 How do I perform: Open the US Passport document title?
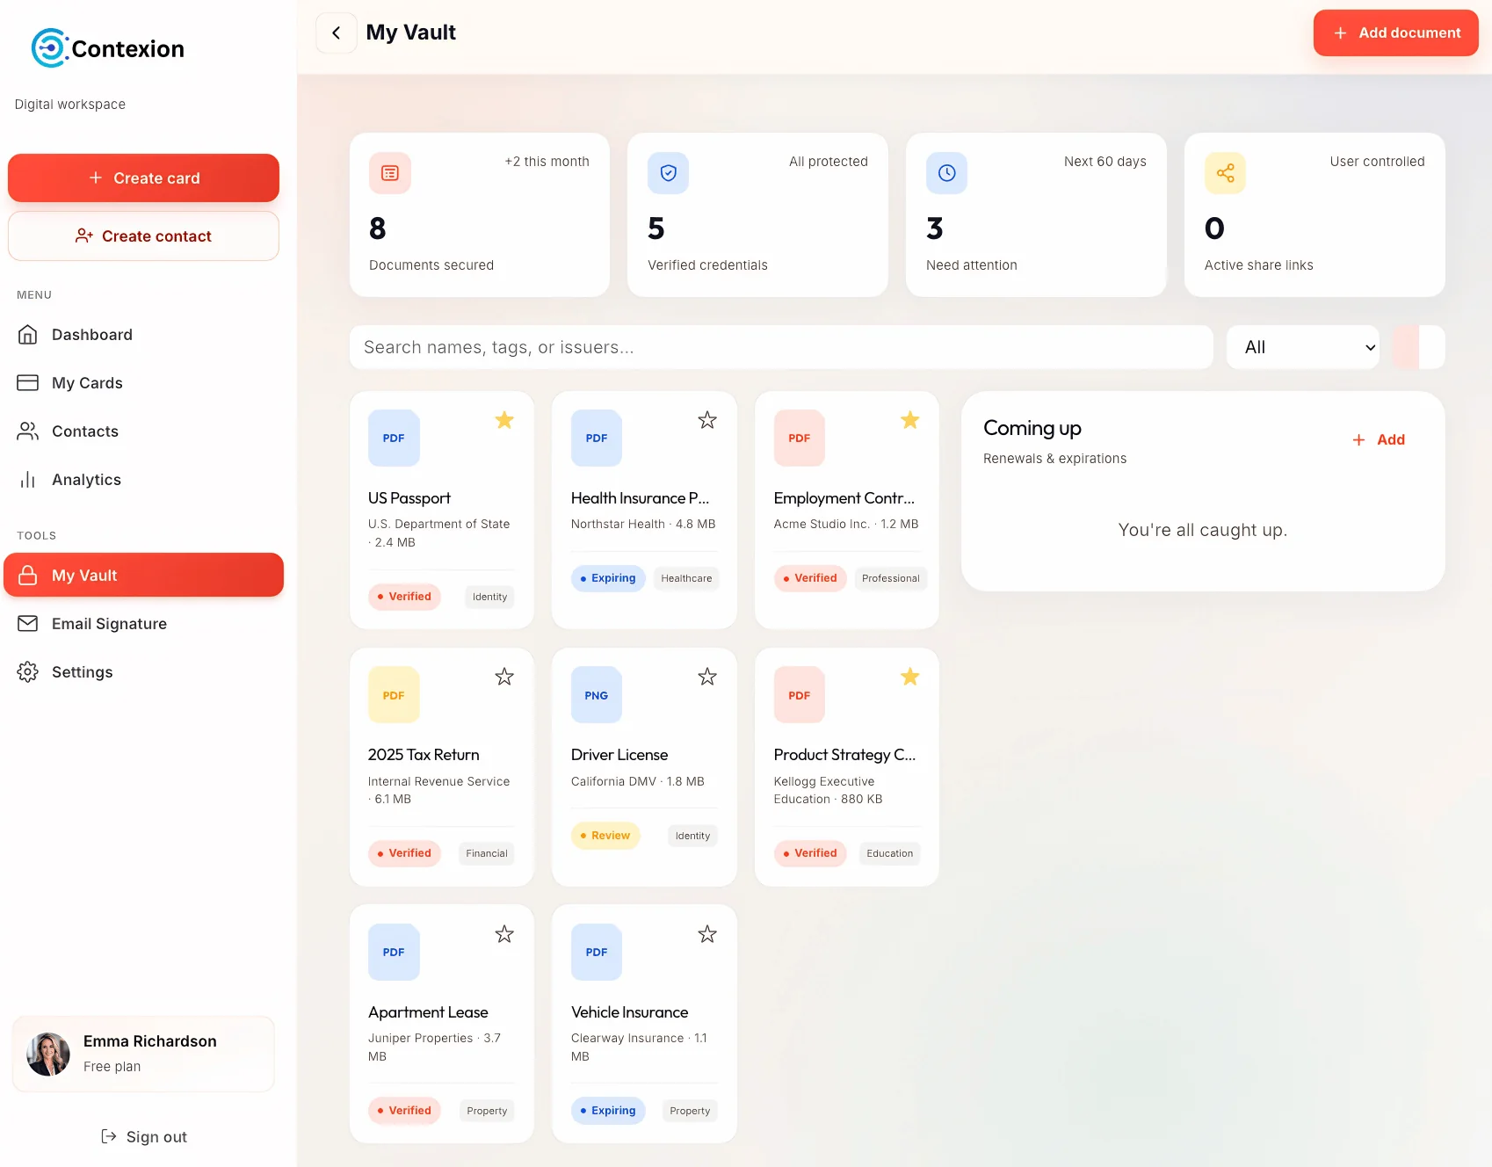[409, 498]
